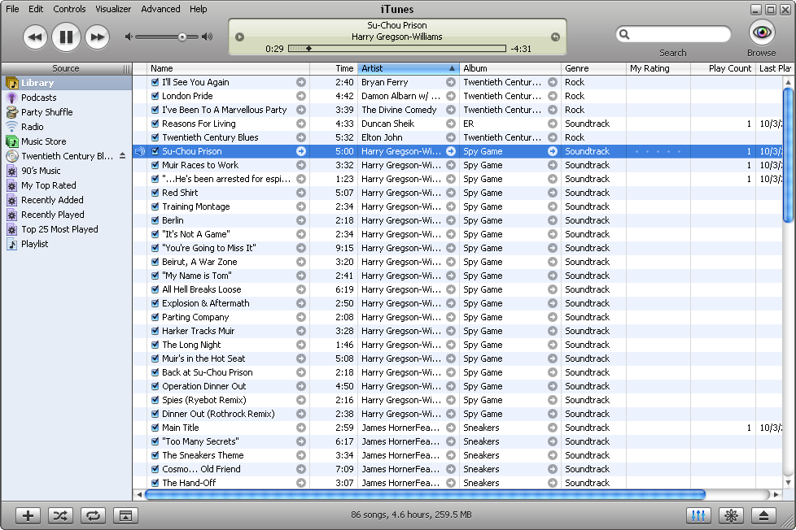Uncheck I'll See You Again song
Screen dimensions: 796x530
pyautogui.click(x=155, y=82)
